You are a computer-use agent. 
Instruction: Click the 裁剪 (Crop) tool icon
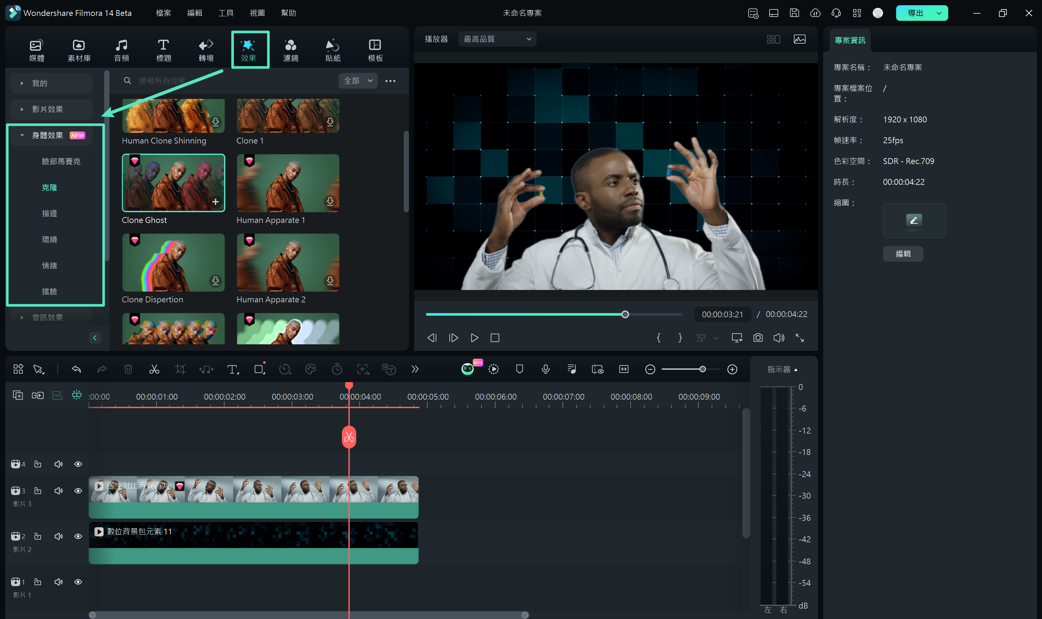coord(180,369)
